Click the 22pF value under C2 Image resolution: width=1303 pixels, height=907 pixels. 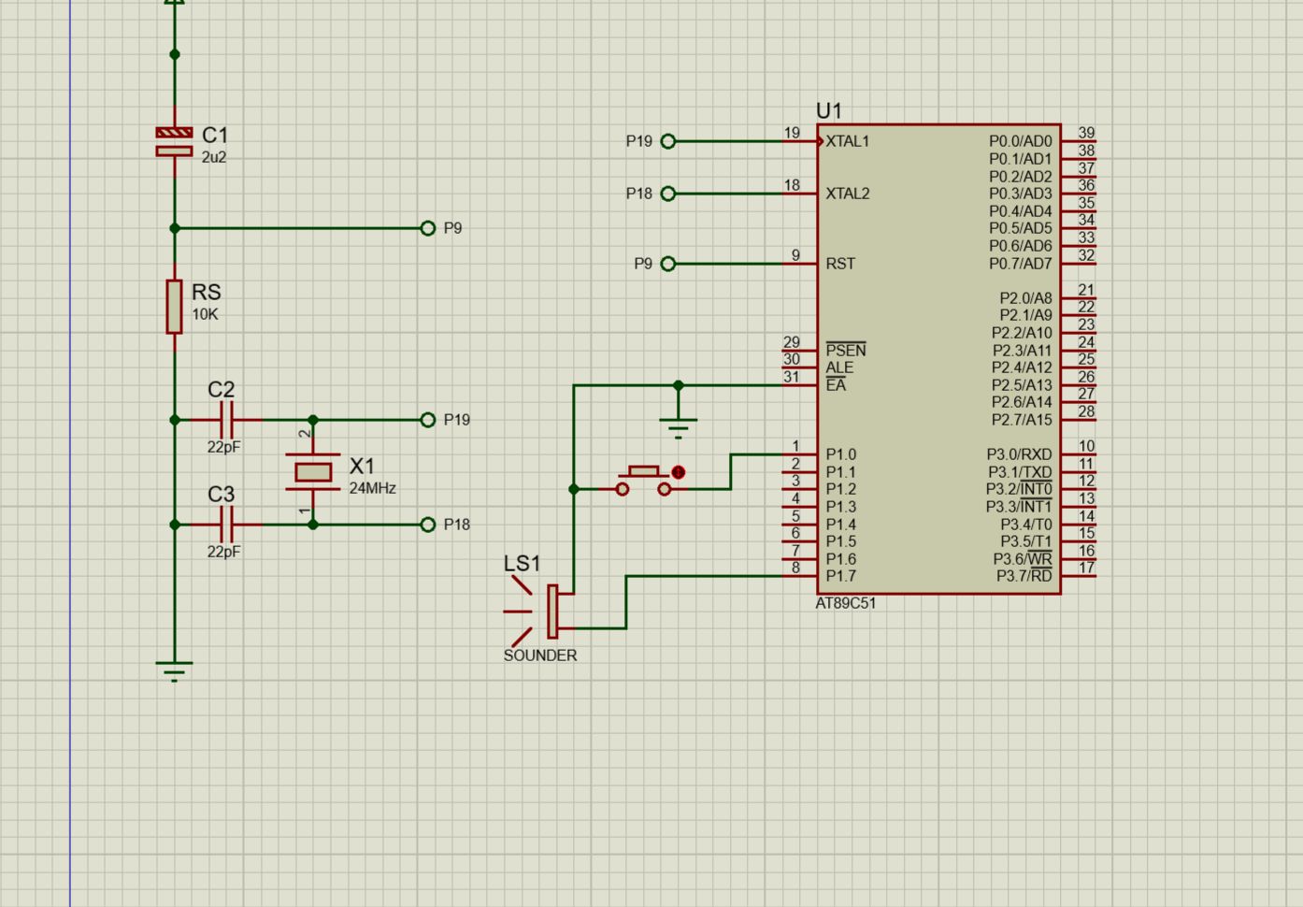224,447
